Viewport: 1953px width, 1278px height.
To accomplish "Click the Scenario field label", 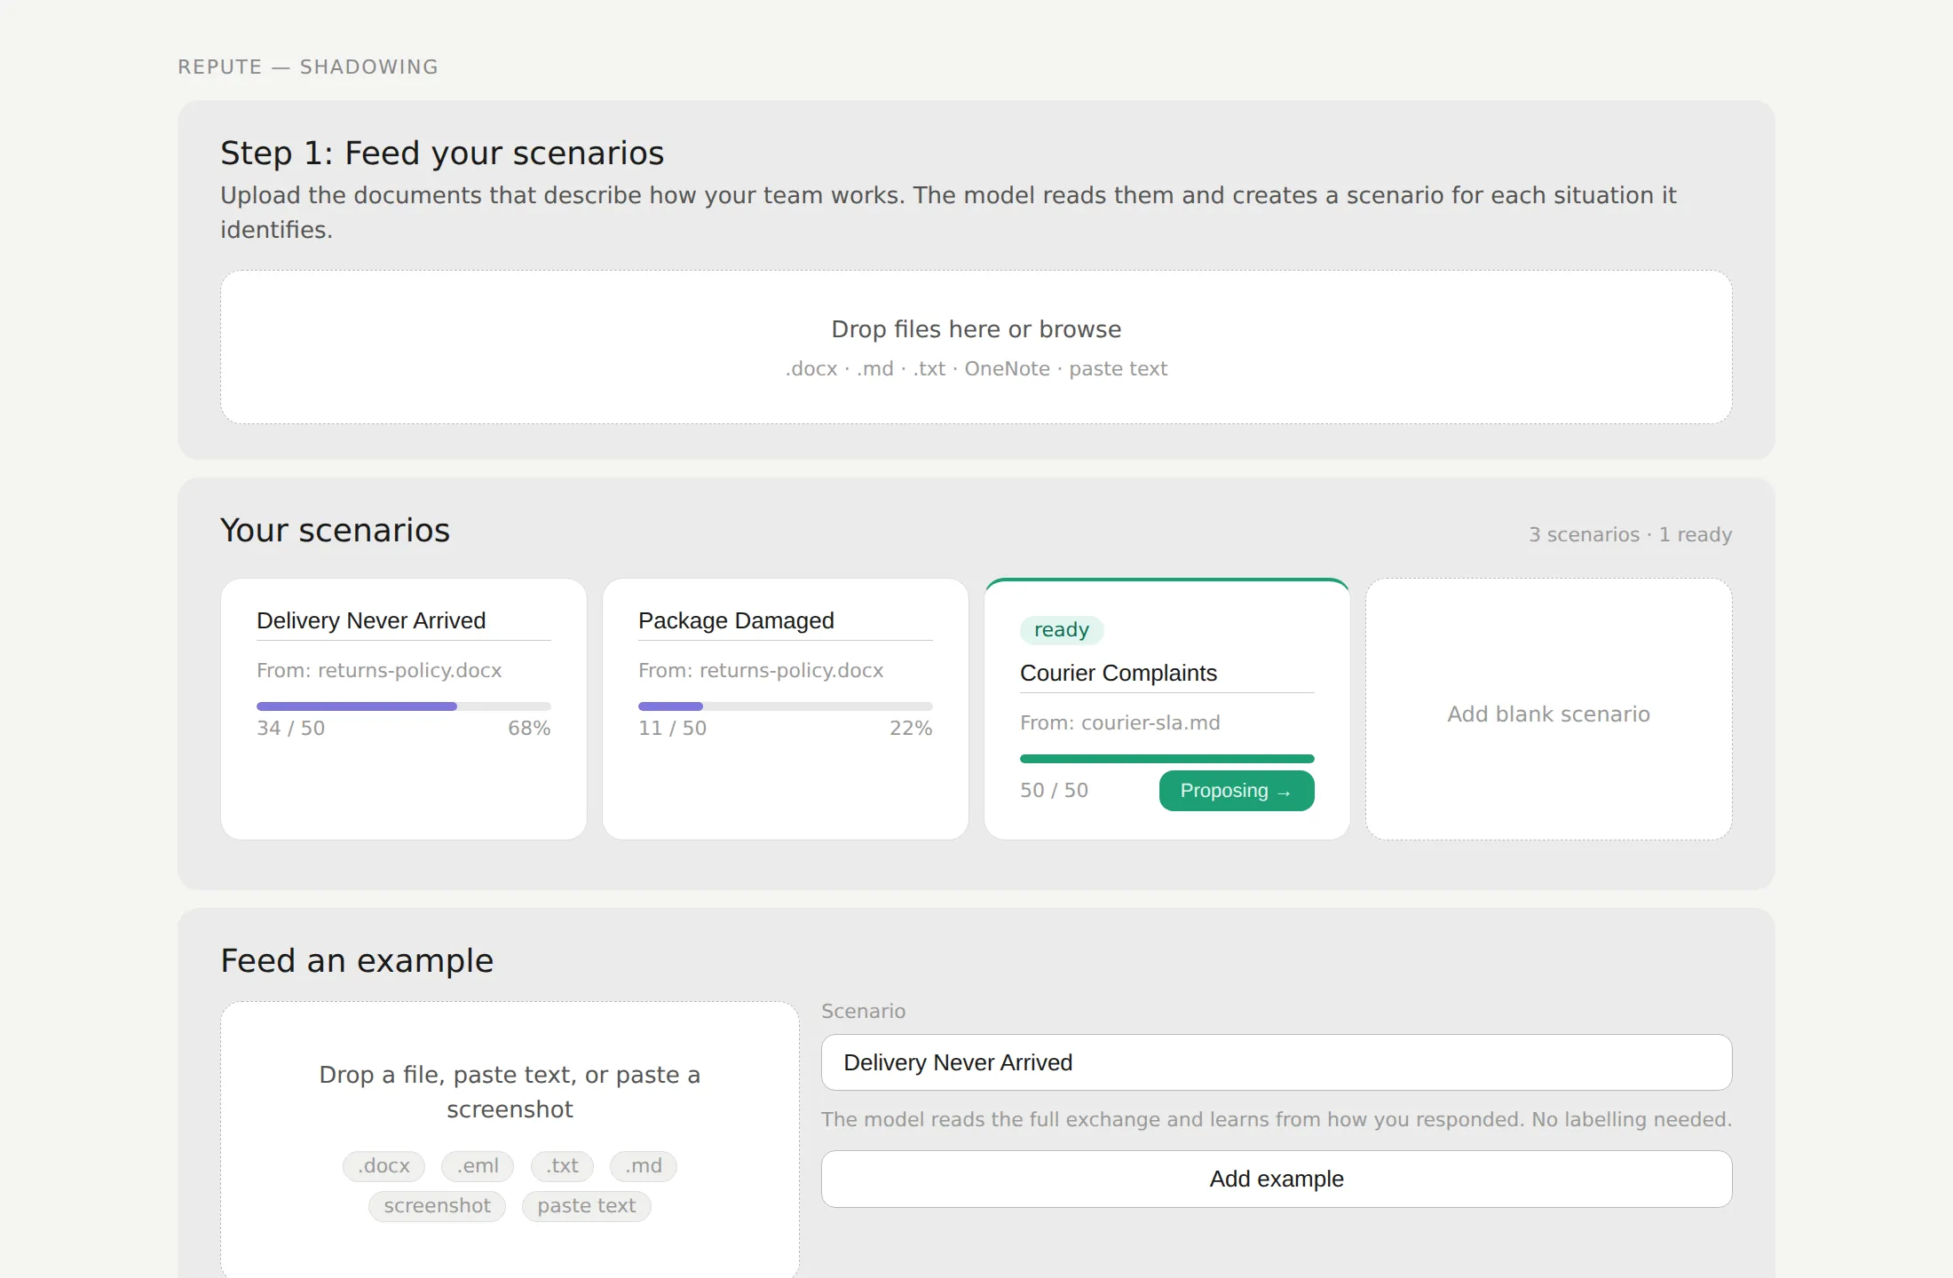I will coord(864,1011).
